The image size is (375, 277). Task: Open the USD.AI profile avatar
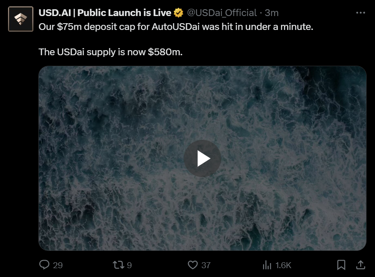21,19
